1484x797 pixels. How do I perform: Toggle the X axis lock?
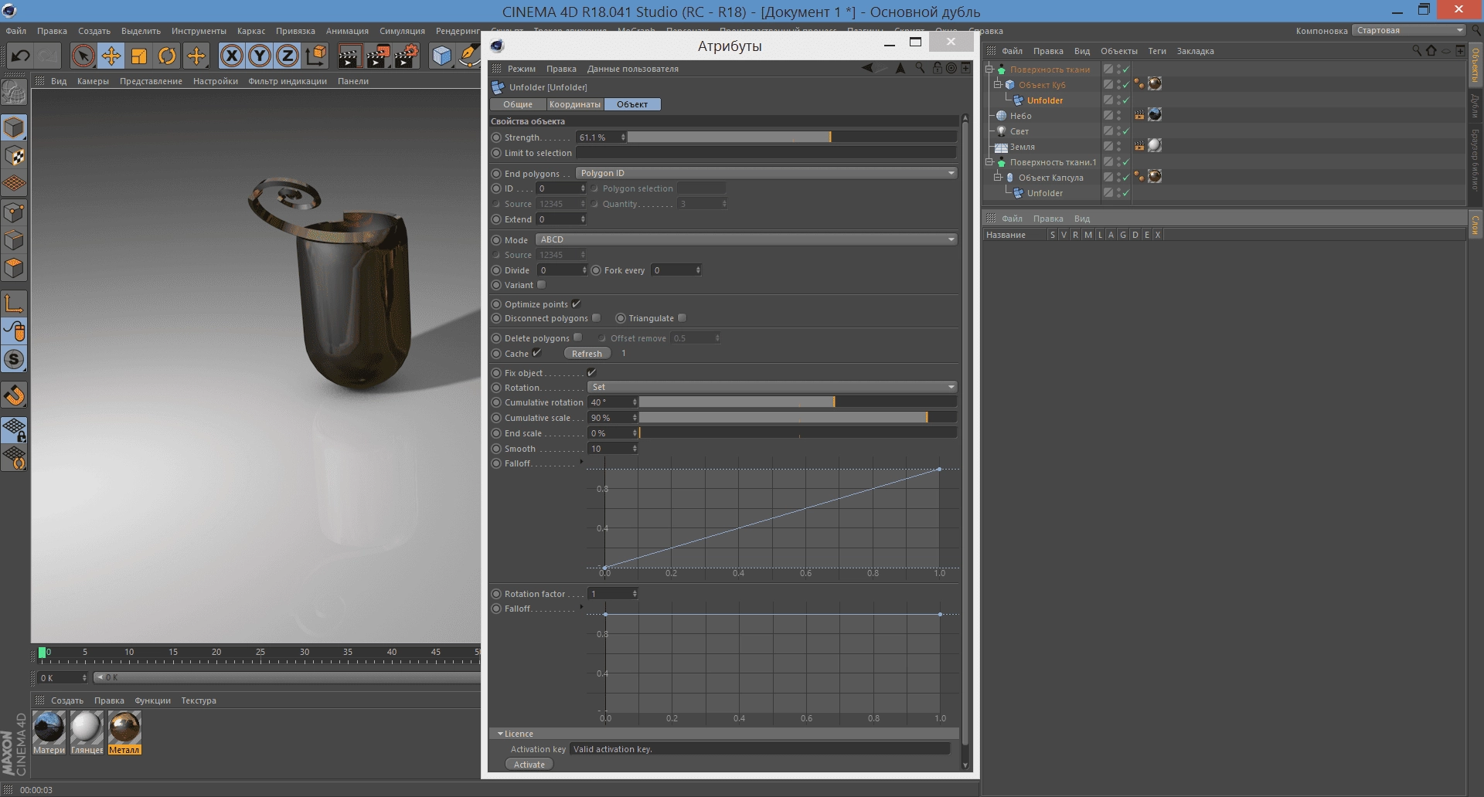click(x=231, y=56)
